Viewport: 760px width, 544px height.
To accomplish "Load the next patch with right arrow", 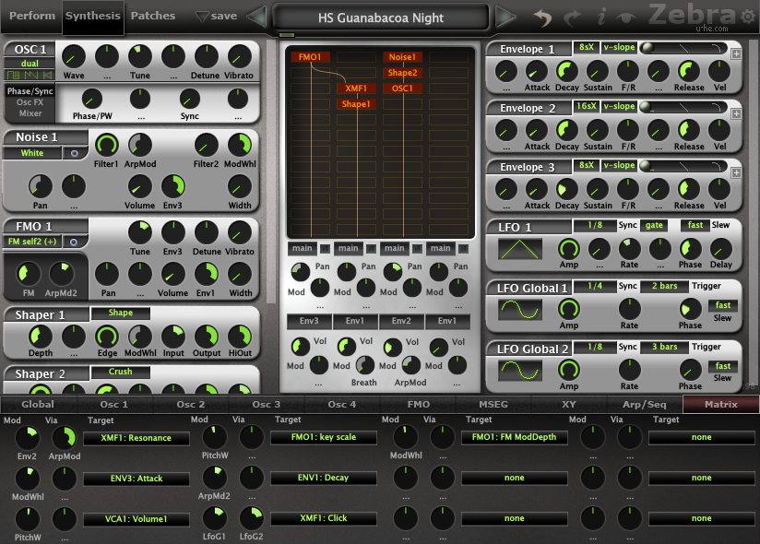I will point(505,17).
